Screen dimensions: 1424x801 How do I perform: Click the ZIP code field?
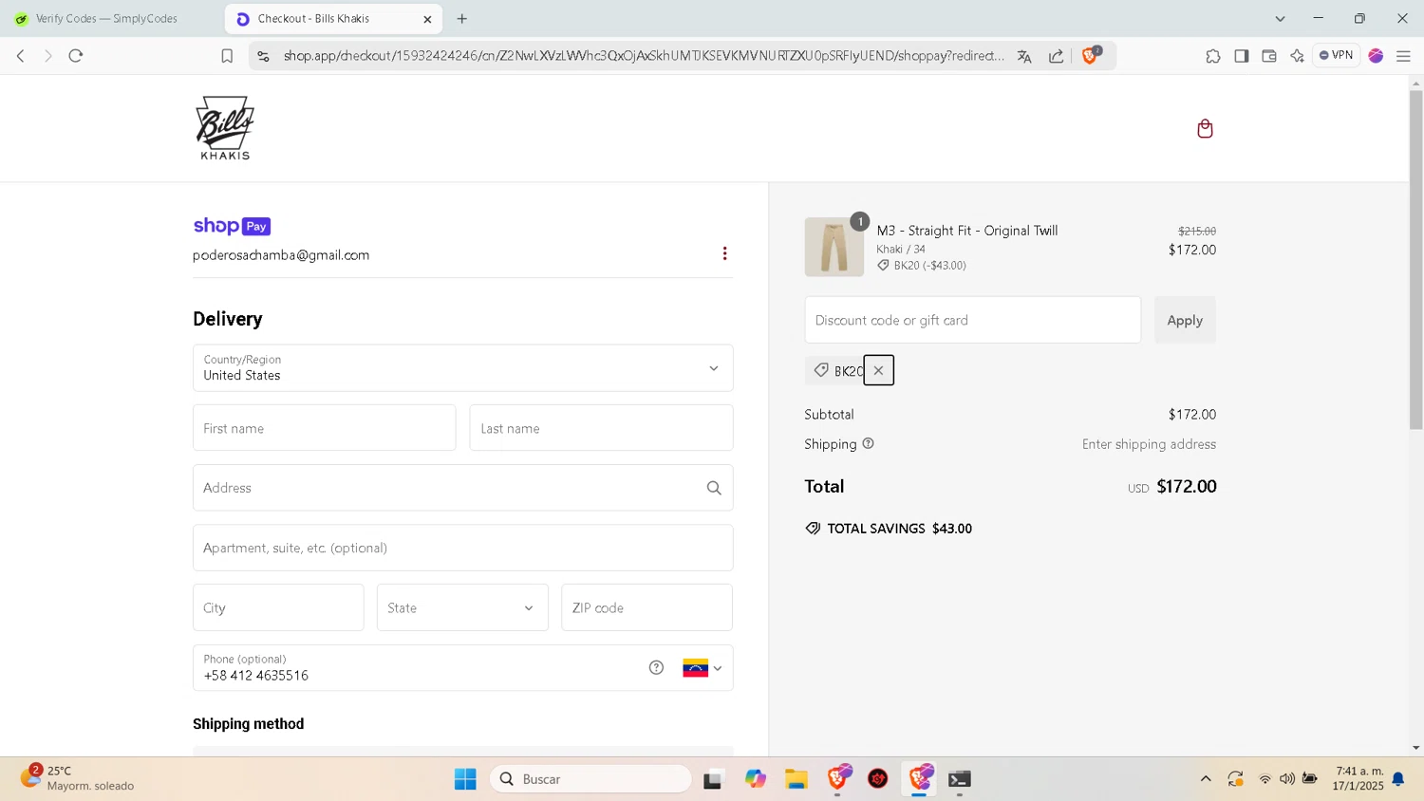coord(646,607)
